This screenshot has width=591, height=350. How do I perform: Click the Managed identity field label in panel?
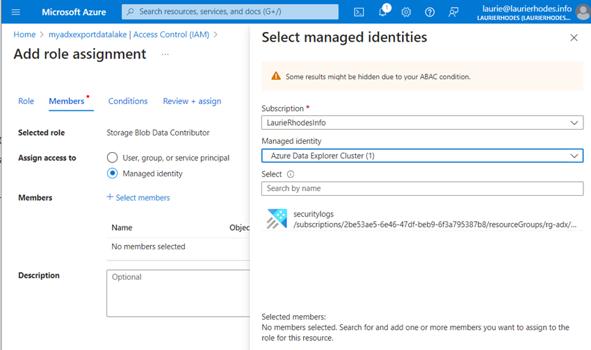pyautogui.click(x=291, y=141)
